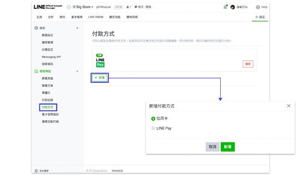Screen dimensions: 301x175
Task: Click 取消 to cancel the dialog
Action: point(212,147)
